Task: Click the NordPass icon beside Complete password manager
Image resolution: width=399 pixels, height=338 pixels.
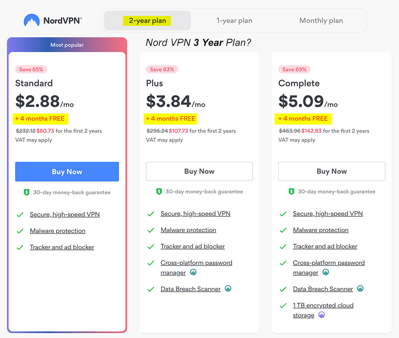Action: 326,272
